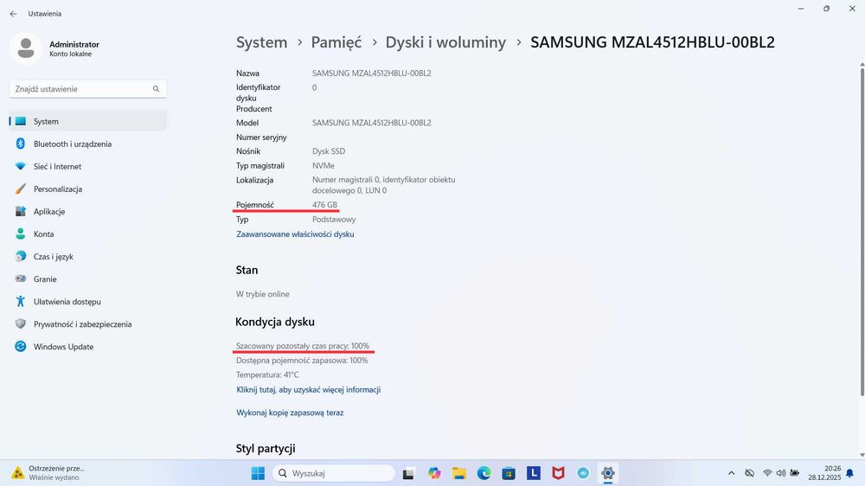
Task: Open Microsoft Store from the taskbar
Action: (509, 473)
